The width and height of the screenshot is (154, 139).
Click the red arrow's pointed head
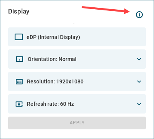coord(127,11)
